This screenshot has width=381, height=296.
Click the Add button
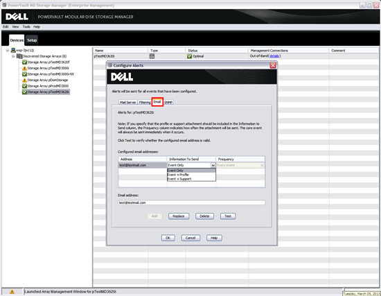coord(154,216)
